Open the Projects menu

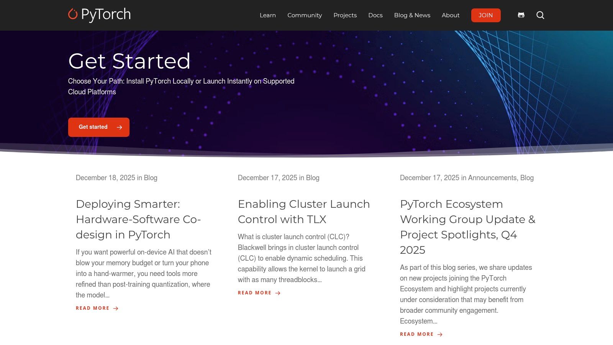point(345,15)
